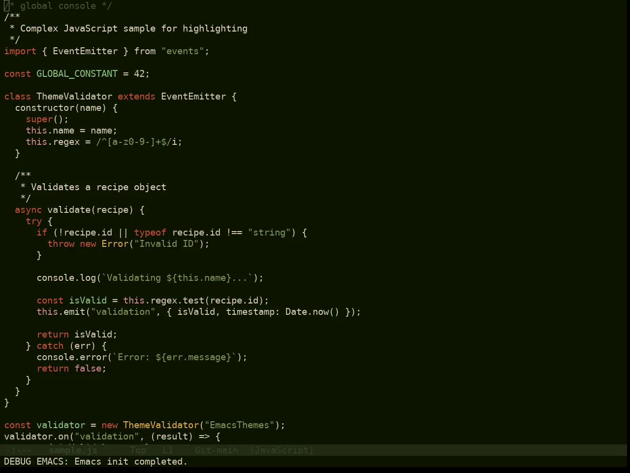The image size is (630, 473).
Task: Click the Git-main version control indicator
Action: click(x=216, y=450)
